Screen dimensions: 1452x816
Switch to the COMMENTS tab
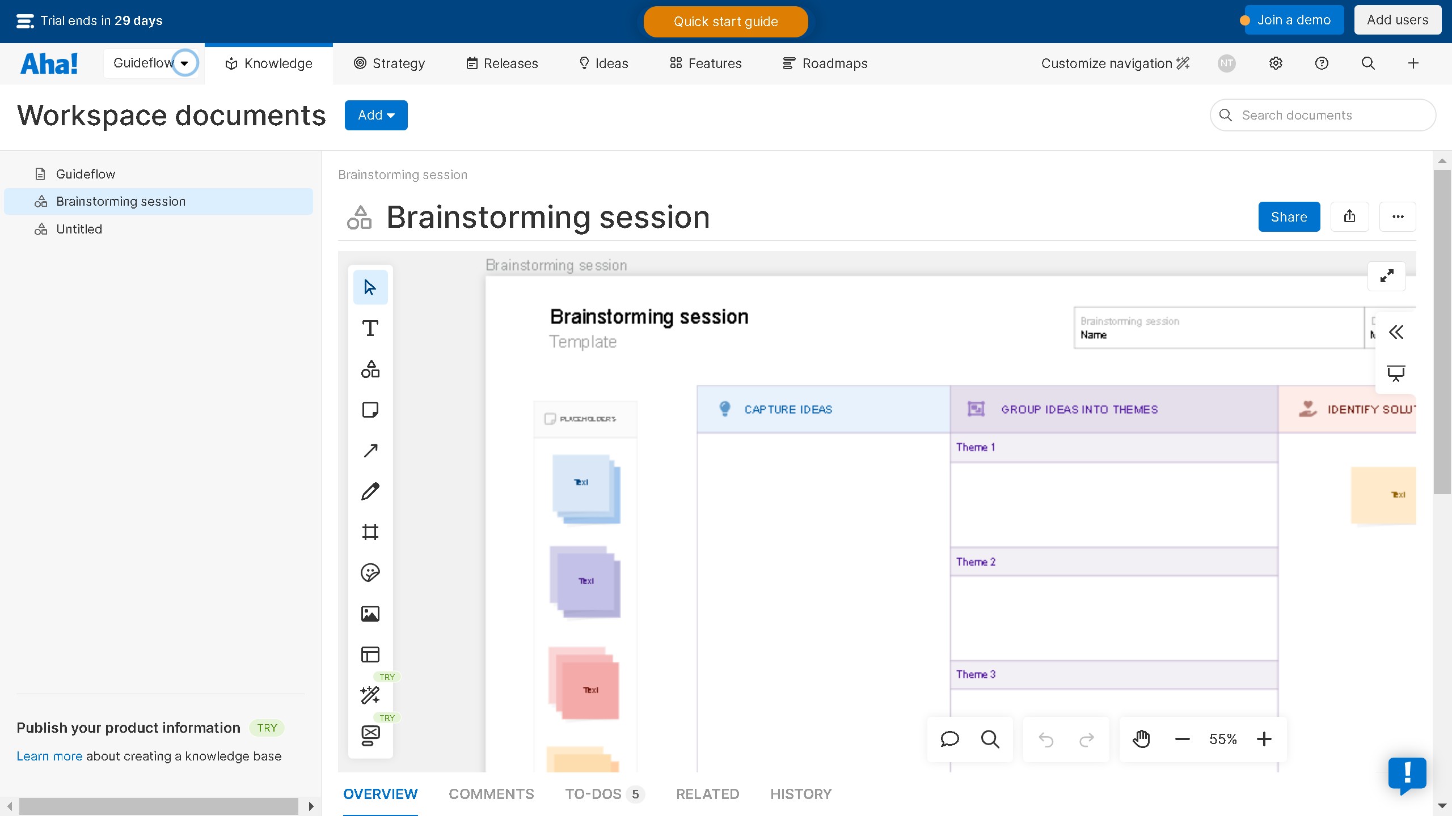(491, 794)
